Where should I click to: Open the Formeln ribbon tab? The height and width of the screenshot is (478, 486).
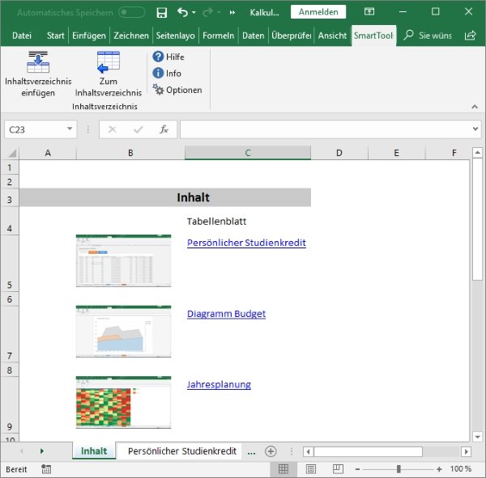pyautogui.click(x=218, y=36)
